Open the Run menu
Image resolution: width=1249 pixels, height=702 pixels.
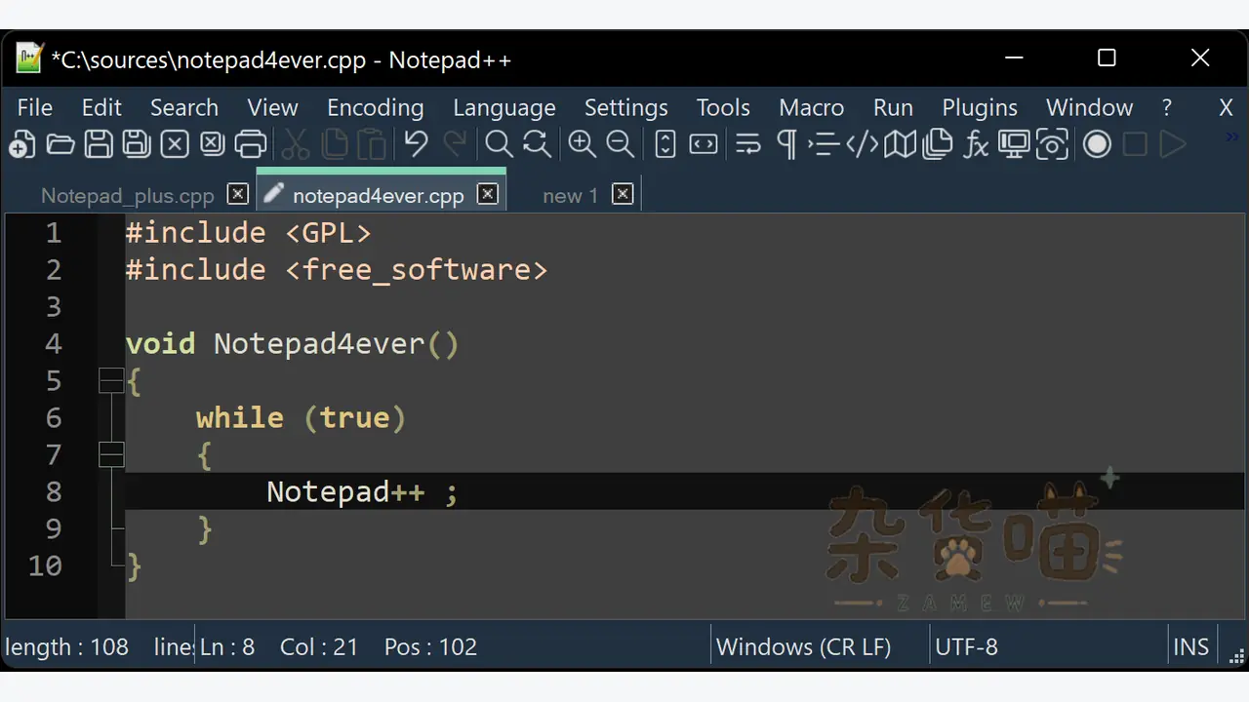pyautogui.click(x=893, y=107)
